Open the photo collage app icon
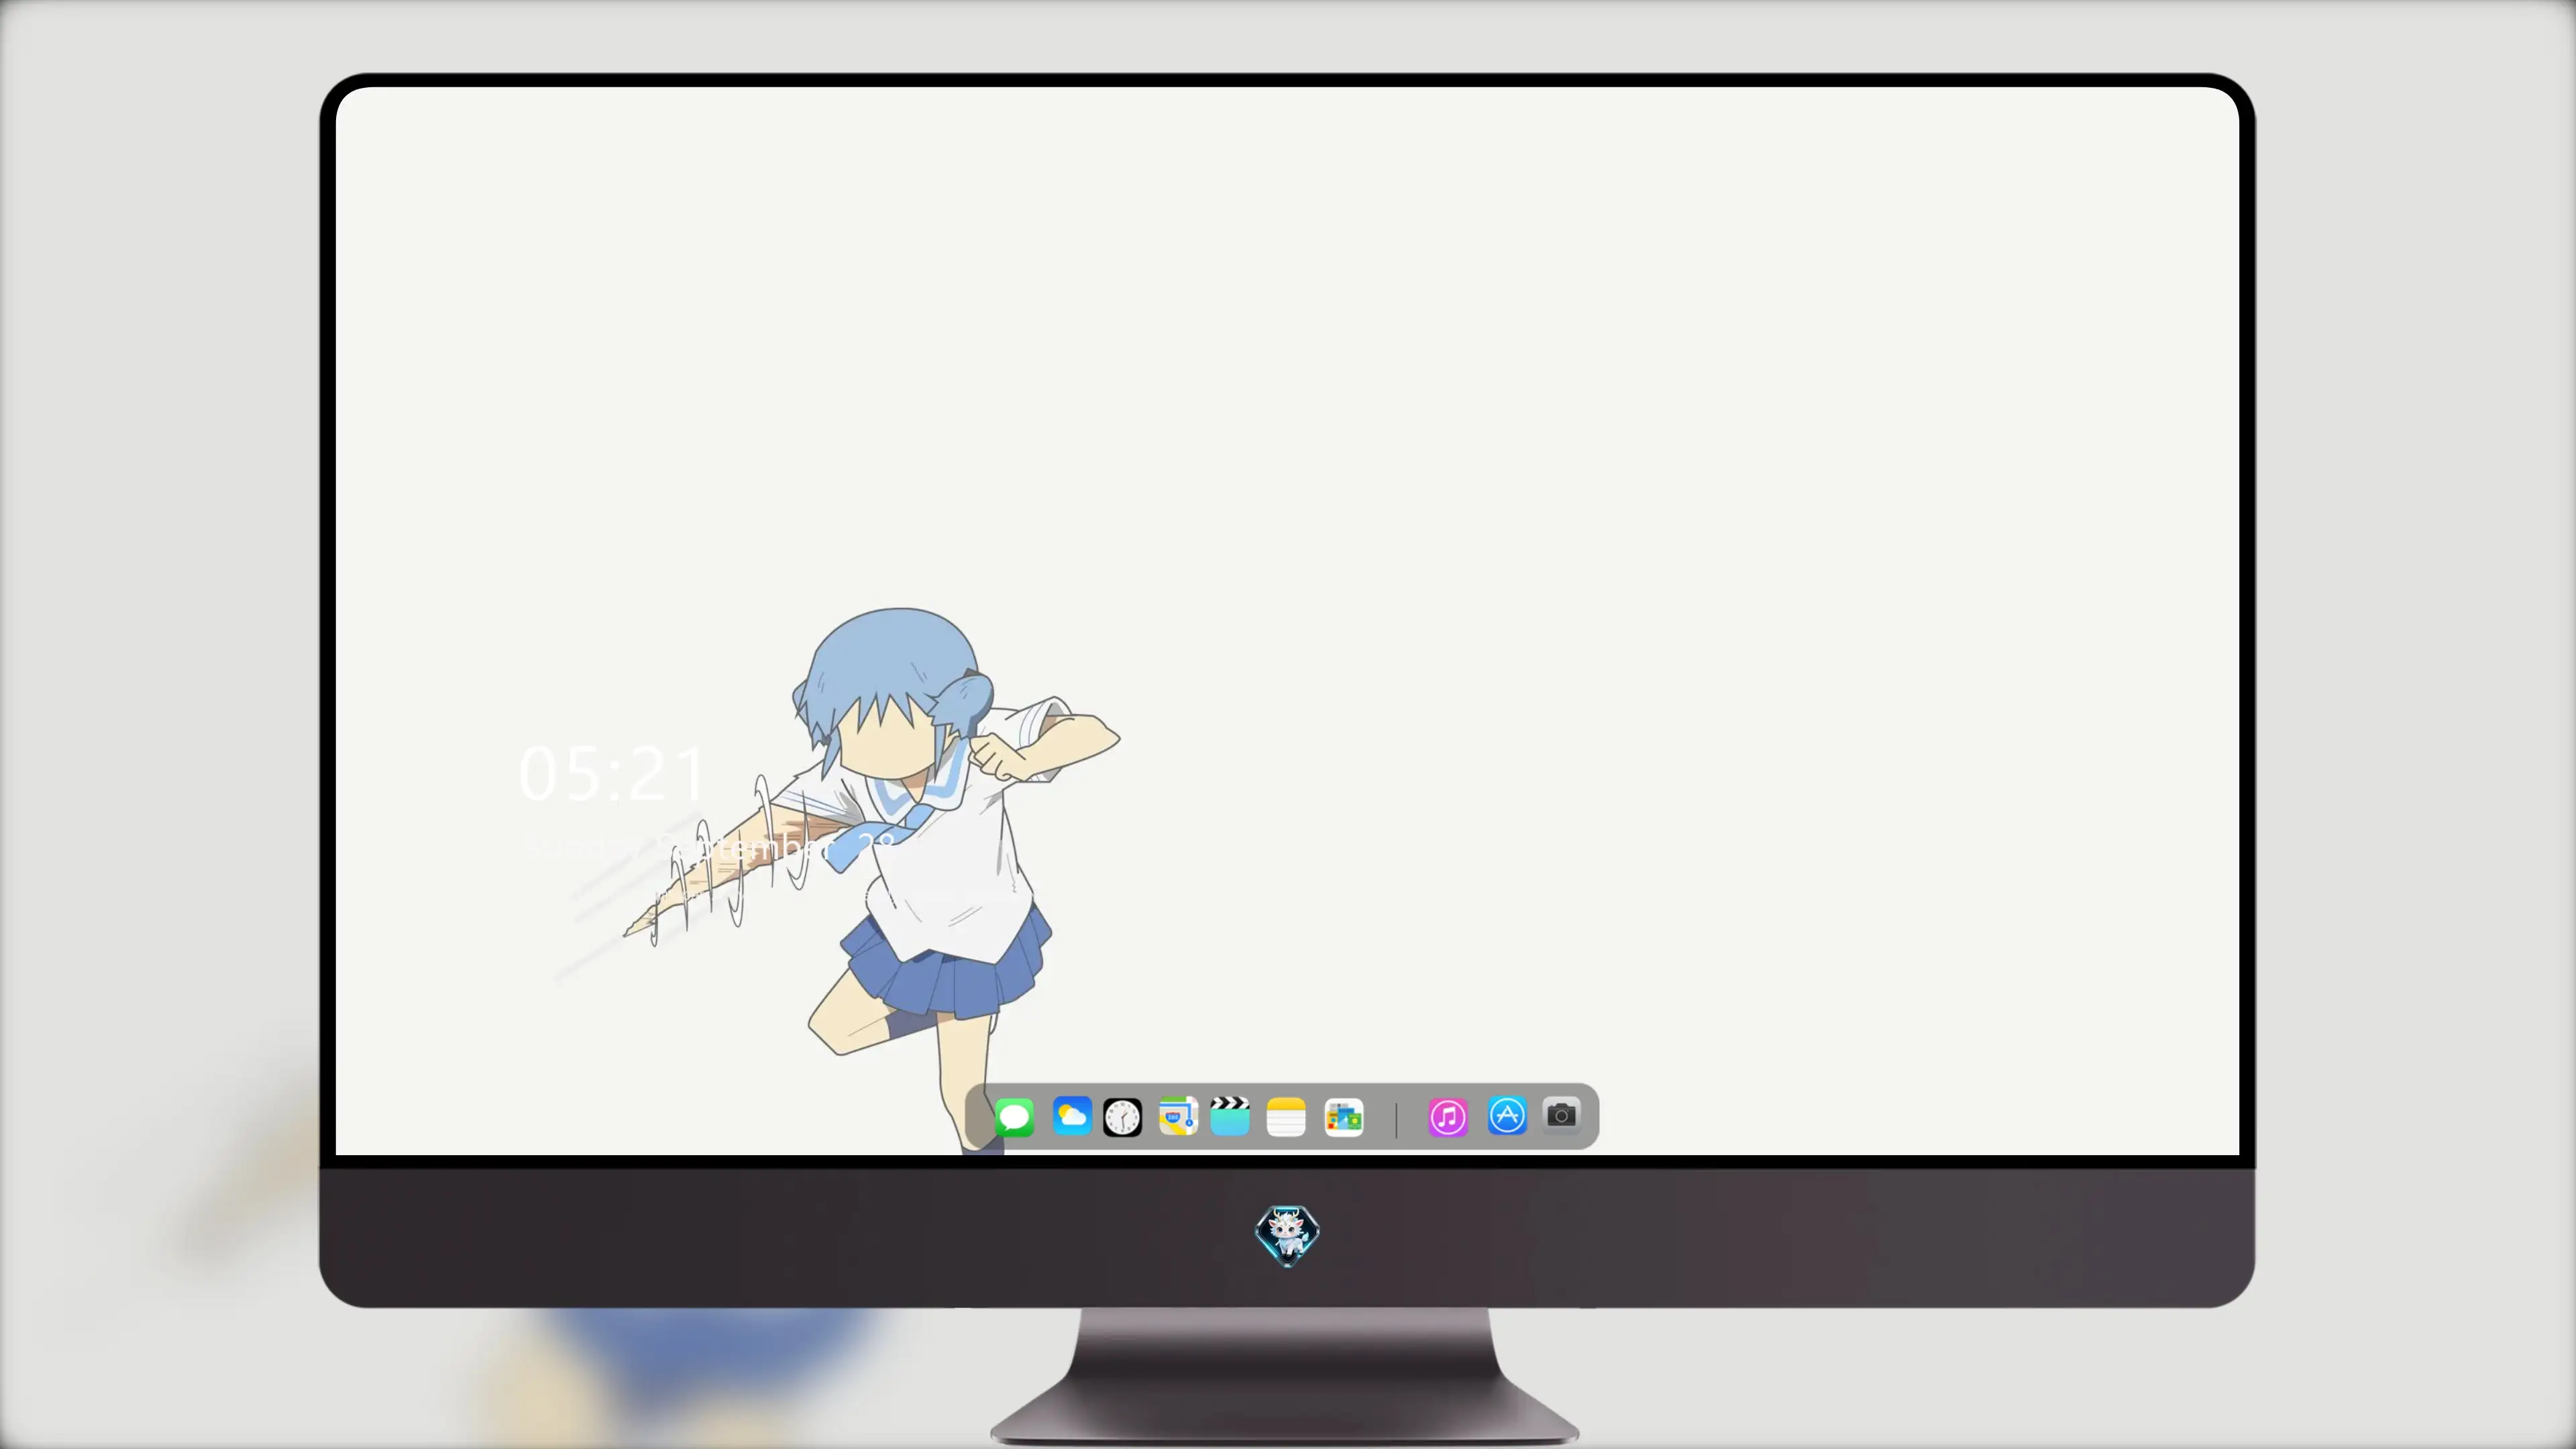 coord(1344,1117)
